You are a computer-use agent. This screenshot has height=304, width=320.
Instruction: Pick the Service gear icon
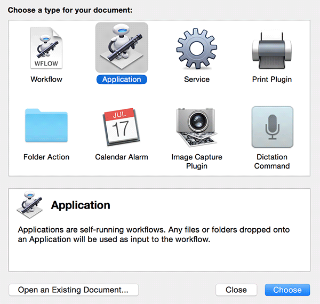(x=196, y=49)
